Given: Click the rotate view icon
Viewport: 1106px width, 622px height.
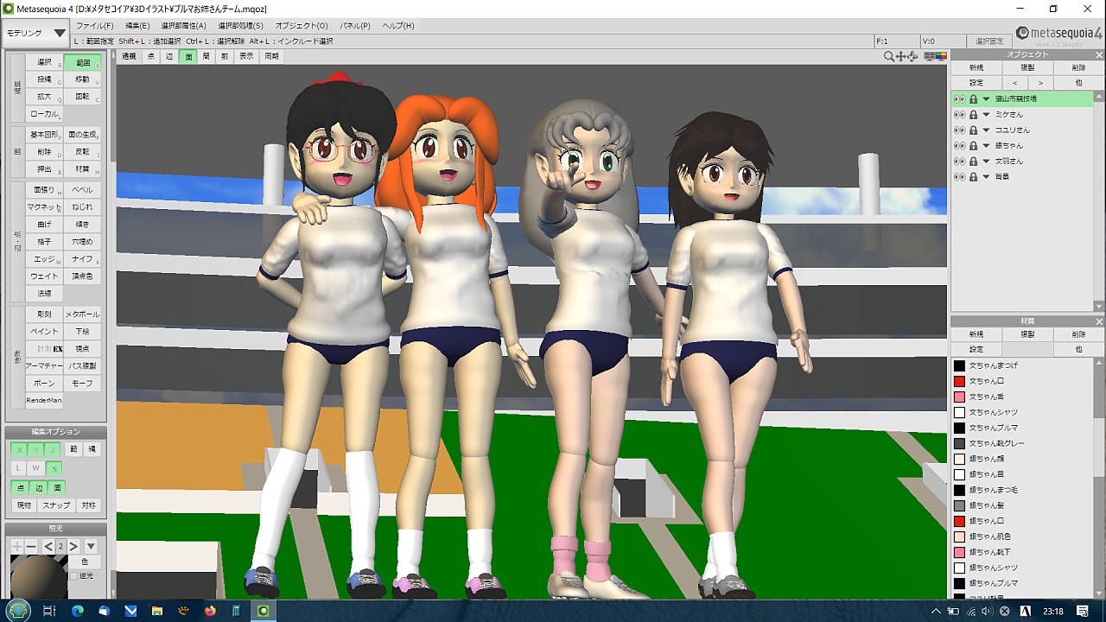Looking at the screenshot, I should point(913,56).
